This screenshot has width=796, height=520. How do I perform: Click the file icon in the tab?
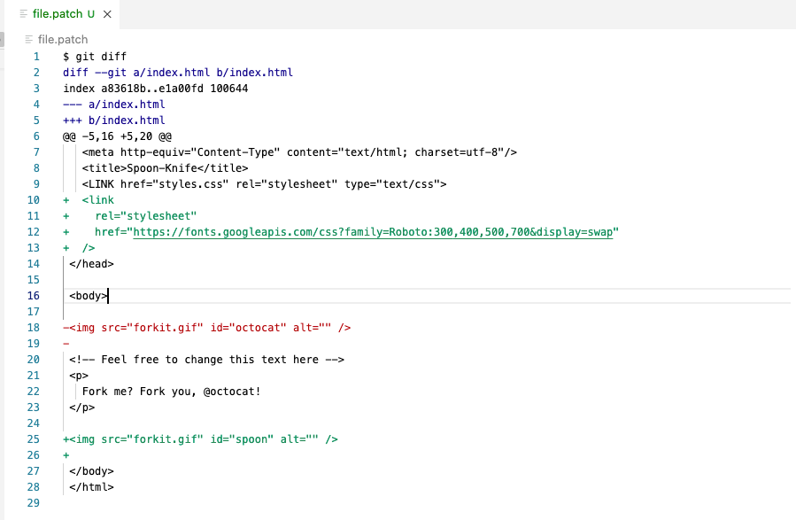click(23, 14)
